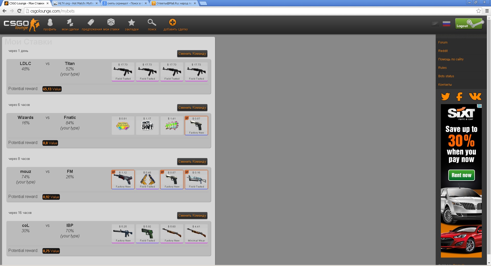Switch to Ответы@Mail.Ru tab
491x266 pixels.
pyautogui.click(x=174, y=3)
